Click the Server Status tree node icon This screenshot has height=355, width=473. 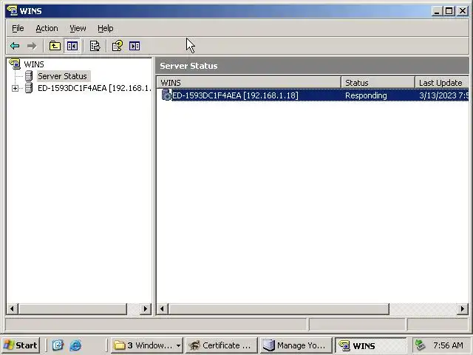pos(29,76)
